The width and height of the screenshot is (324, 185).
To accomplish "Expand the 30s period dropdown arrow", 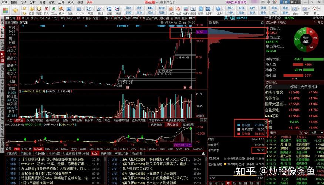I will click(84, 18).
